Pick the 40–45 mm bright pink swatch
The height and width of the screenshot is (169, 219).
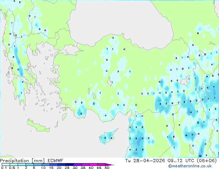pyautogui.click(x=94, y=165)
